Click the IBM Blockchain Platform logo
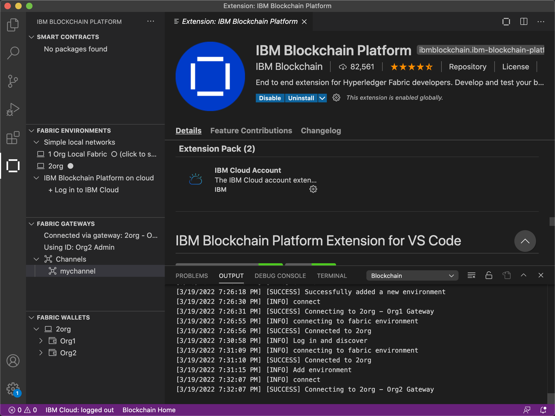 click(210, 76)
